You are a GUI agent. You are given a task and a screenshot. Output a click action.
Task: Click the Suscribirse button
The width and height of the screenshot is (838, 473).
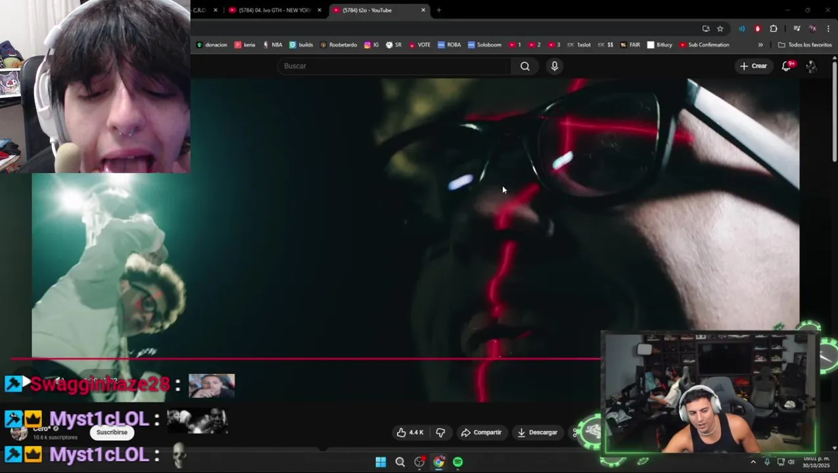(x=112, y=432)
